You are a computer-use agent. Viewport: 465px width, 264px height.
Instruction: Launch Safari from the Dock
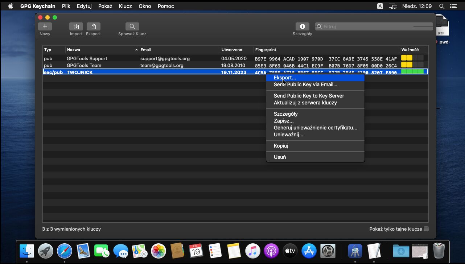coord(65,251)
